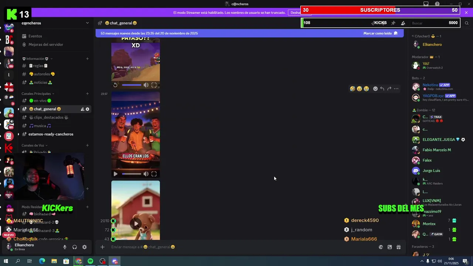
Task: Fullscreen the ELLOS ERAN LOS video
Action: (154, 174)
